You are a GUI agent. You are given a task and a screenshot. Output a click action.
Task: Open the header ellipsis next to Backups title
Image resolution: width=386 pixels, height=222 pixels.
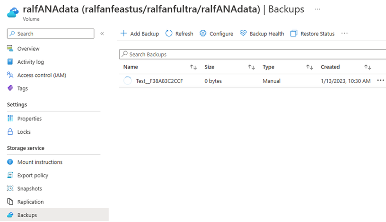(x=317, y=9)
